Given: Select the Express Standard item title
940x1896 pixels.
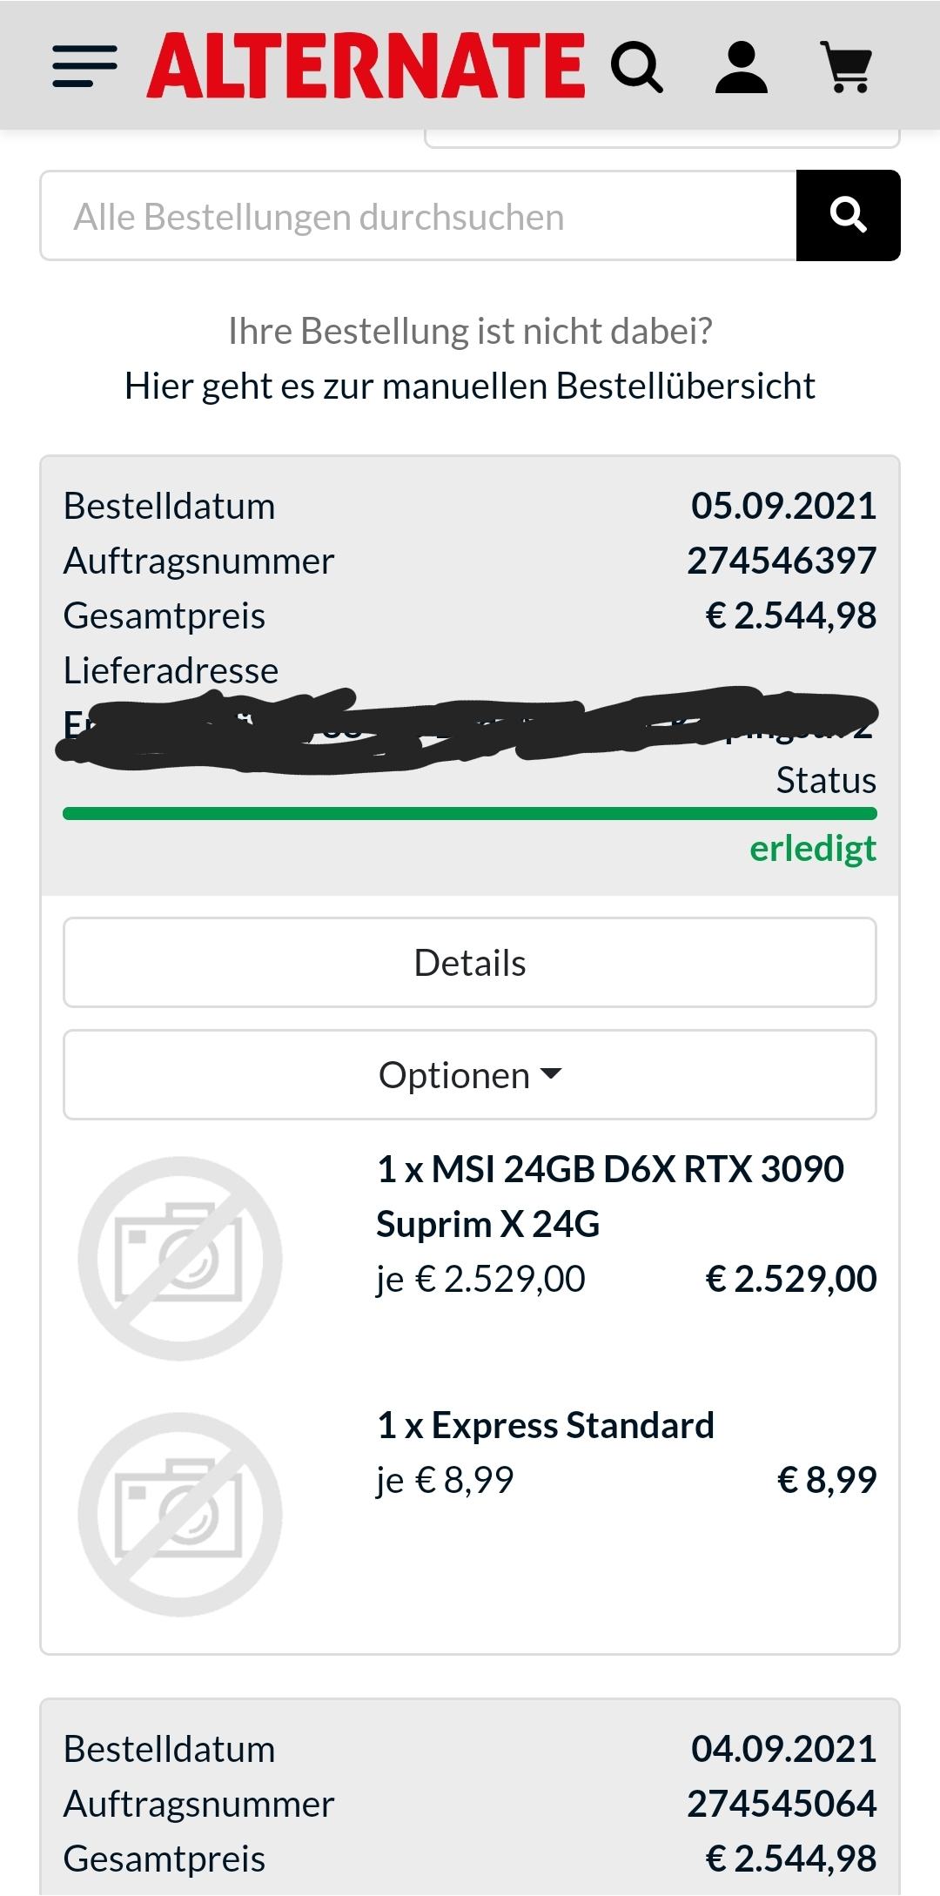Looking at the screenshot, I should click(x=546, y=1425).
